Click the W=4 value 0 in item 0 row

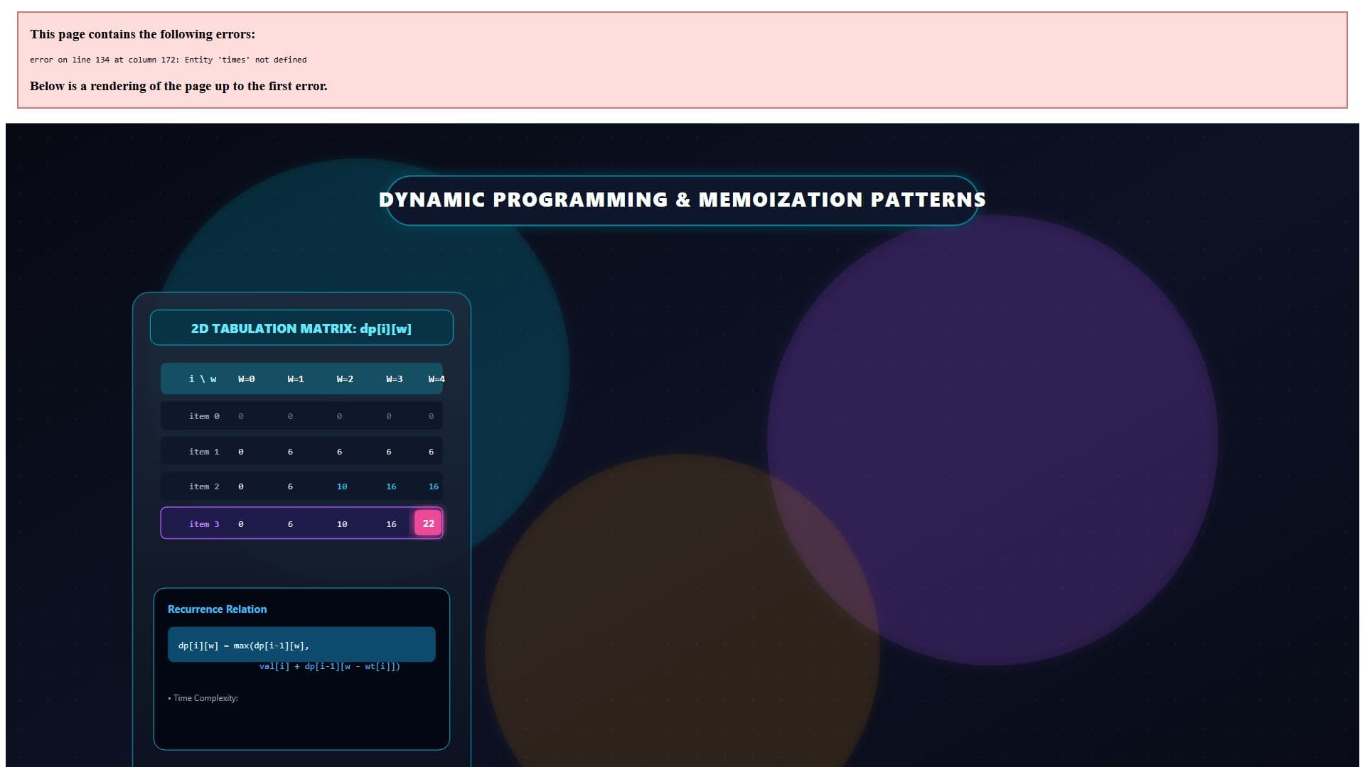pyautogui.click(x=431, y=416)
